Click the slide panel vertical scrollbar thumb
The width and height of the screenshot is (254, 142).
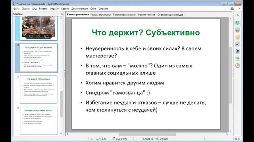click(61, 104)
